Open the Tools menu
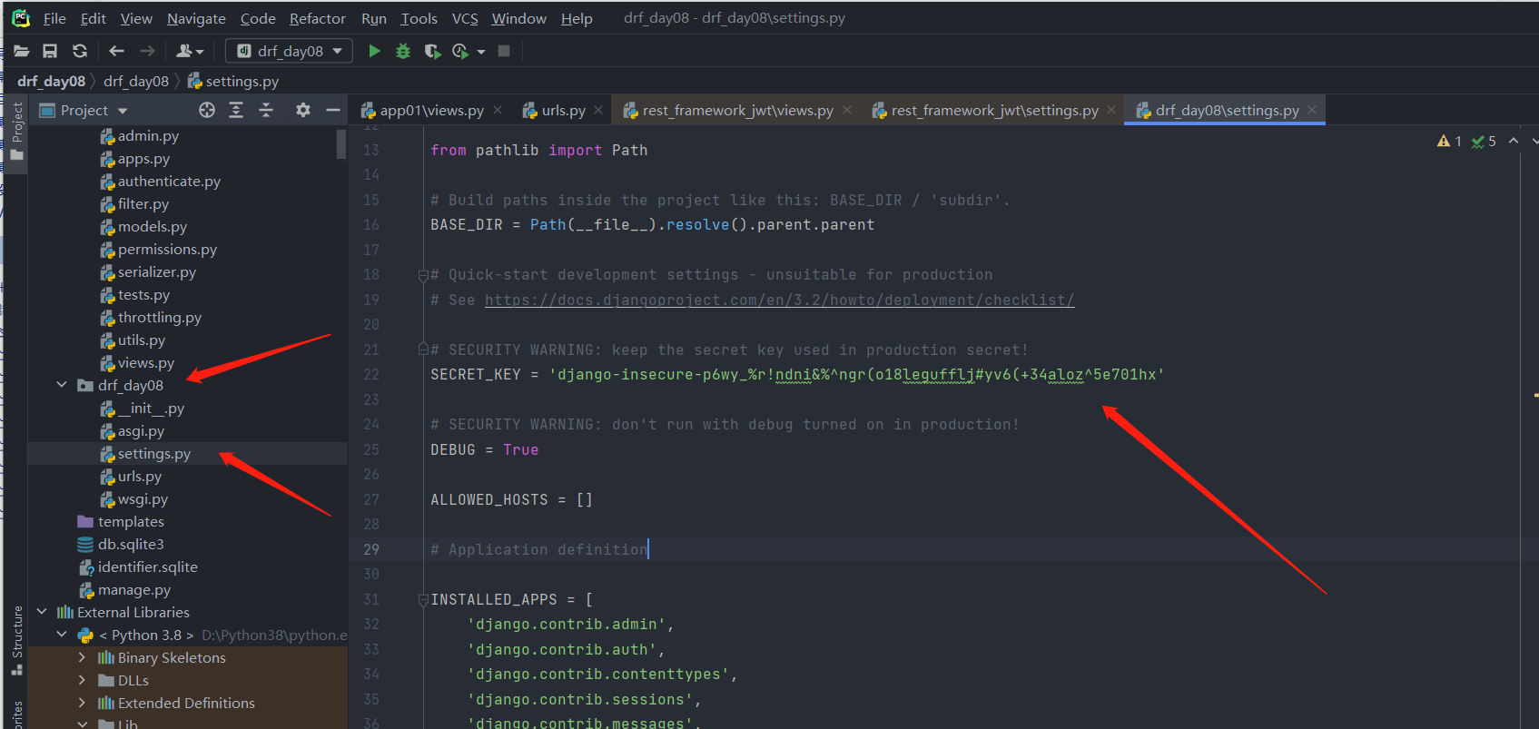 [419, 18]
